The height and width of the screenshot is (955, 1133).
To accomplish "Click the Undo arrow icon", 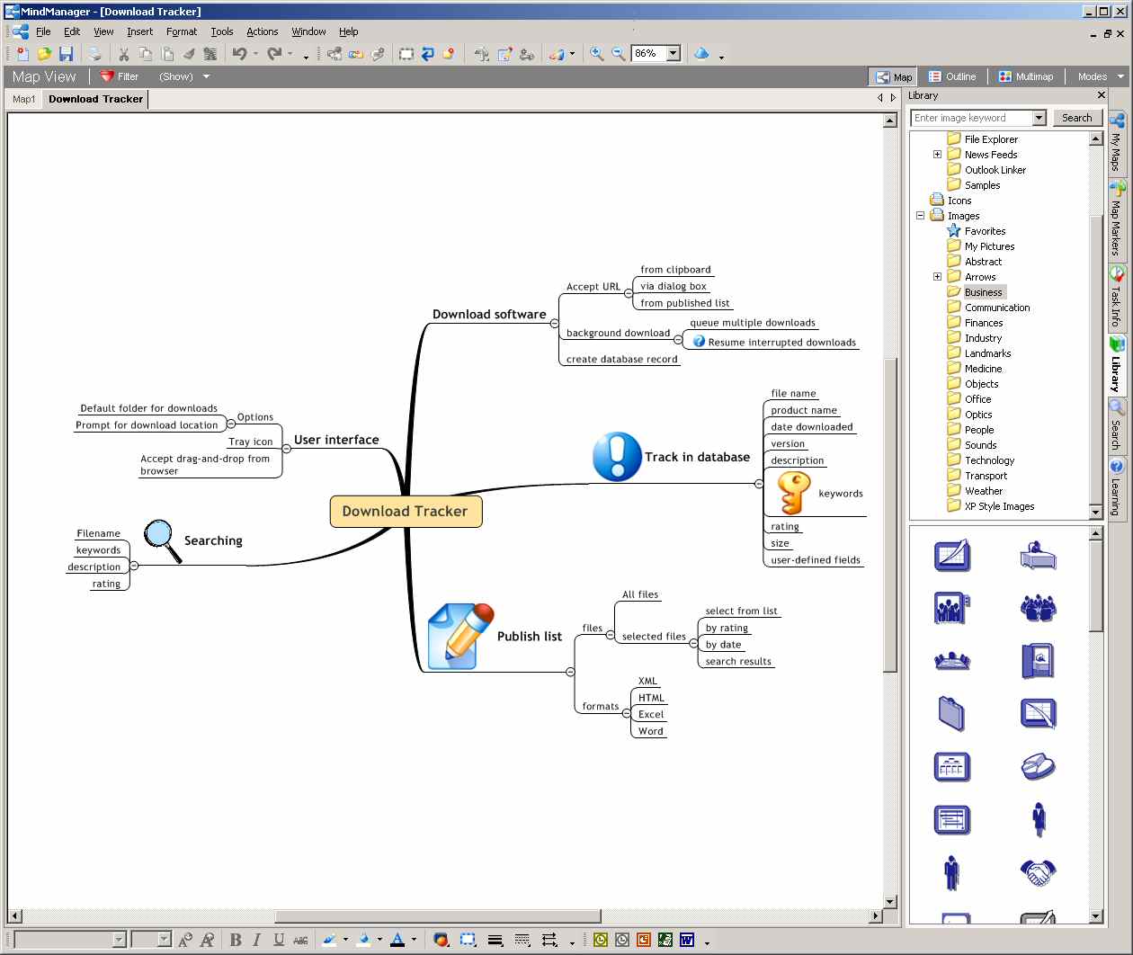I will (x=237, y=53).
